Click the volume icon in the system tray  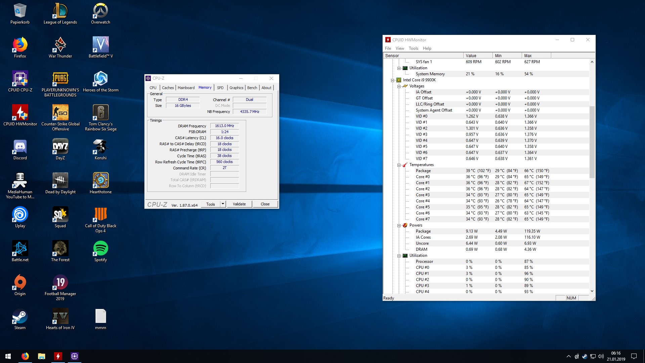point(601,356)
